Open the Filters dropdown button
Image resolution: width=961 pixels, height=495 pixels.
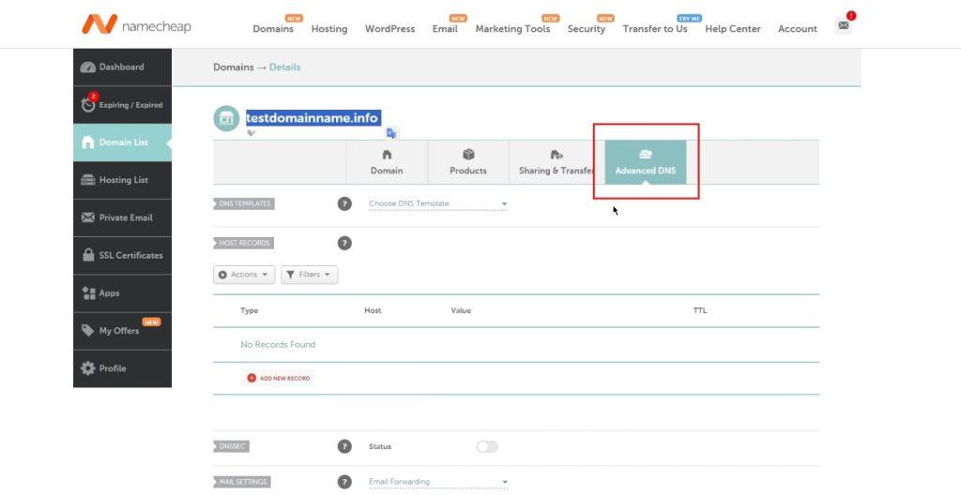coord(309,275)
